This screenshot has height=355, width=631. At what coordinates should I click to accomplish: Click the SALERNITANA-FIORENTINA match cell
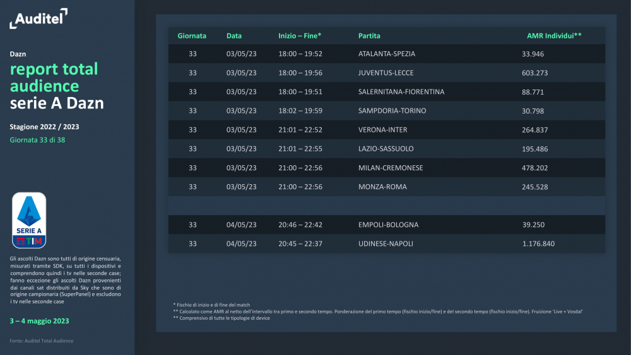401,91
